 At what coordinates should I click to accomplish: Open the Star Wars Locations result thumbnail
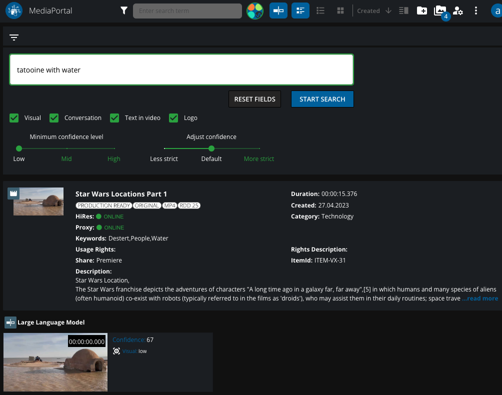coord(38,201)
